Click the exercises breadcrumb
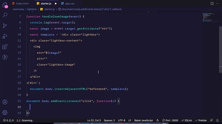Screen dimensions: 222x124 tap(18, 9)
